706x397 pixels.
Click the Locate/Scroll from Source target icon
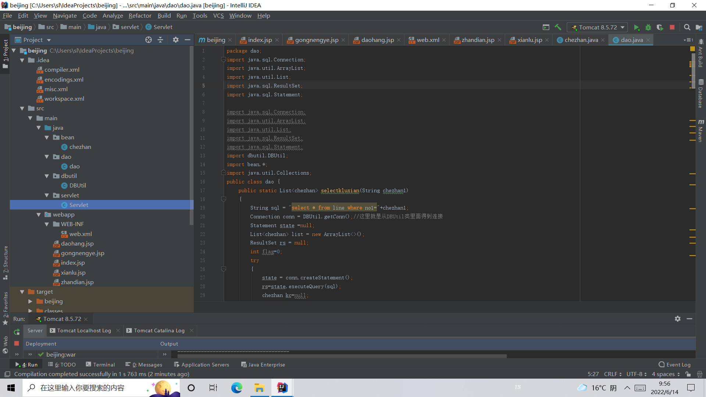(149, 40)
